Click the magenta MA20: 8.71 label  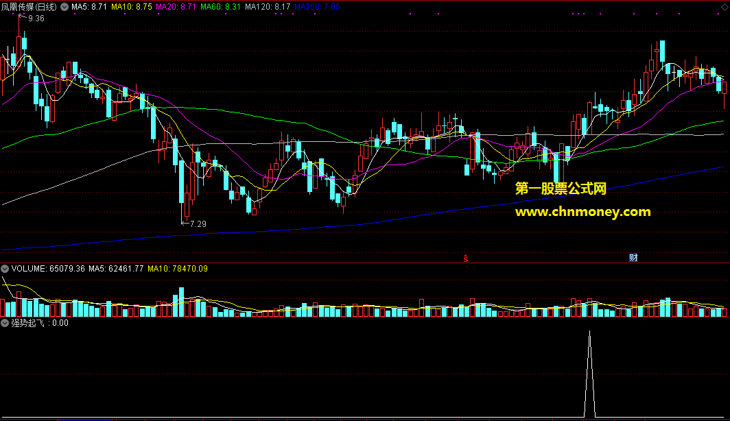click(x=176, y=7)
